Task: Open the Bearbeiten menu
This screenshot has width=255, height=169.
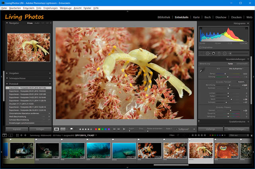Action: [x=15, y=8]
